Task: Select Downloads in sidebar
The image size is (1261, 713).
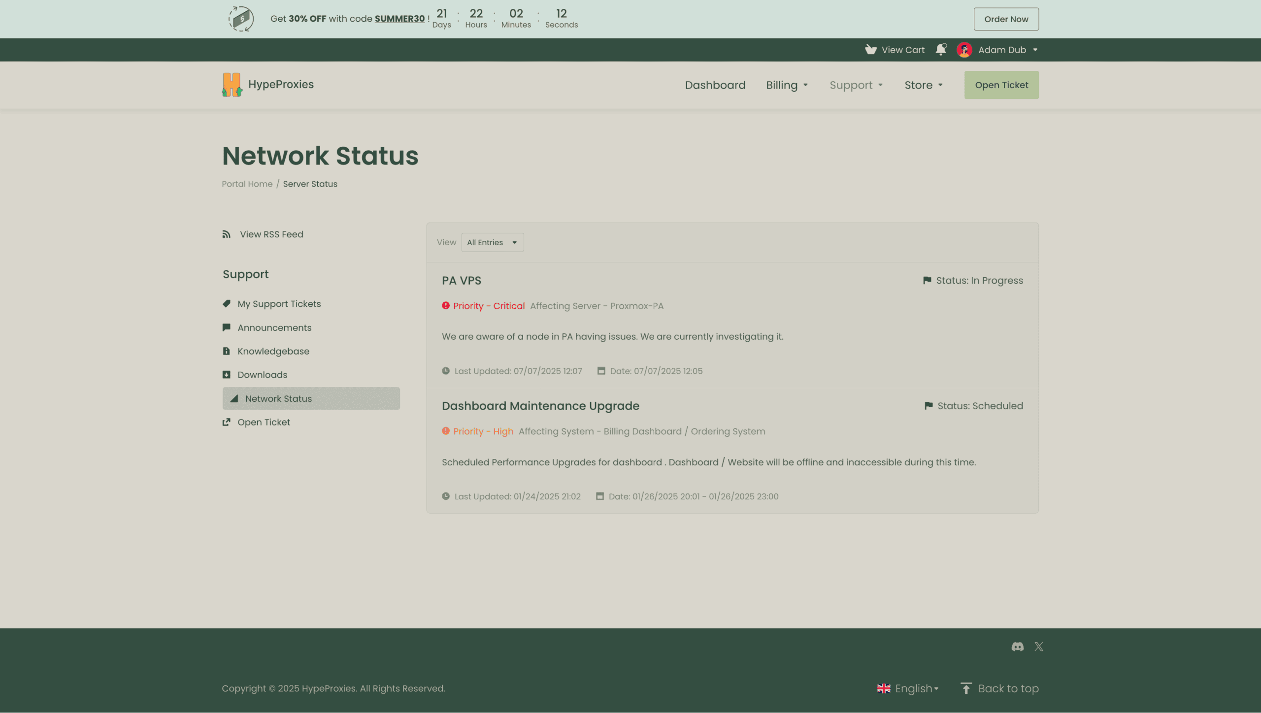Action: [263, 375]
